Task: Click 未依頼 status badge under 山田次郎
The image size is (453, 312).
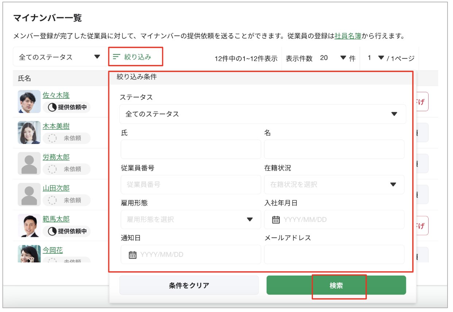Action: 66,200
